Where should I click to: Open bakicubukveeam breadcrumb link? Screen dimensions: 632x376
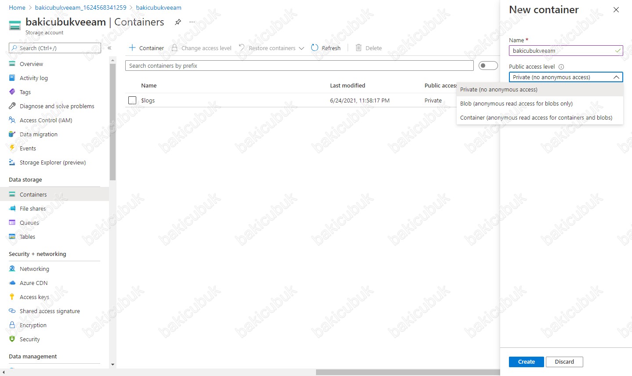[x=159, y=7]
